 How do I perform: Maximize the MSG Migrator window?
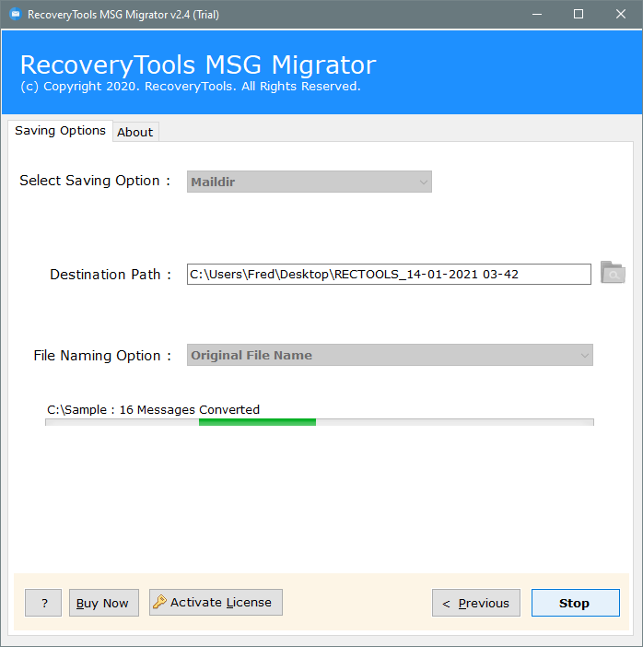tap(579, 15)
